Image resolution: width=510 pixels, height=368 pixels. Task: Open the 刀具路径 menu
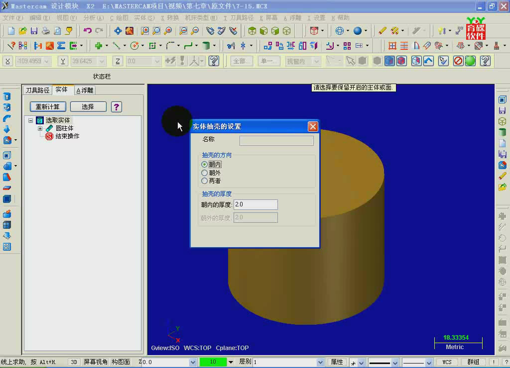239,17
